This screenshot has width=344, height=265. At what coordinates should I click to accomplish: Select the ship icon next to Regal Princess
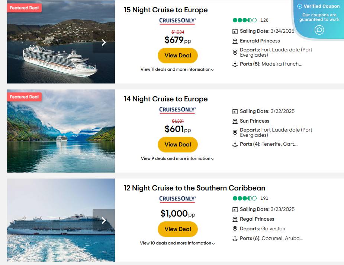235,219
